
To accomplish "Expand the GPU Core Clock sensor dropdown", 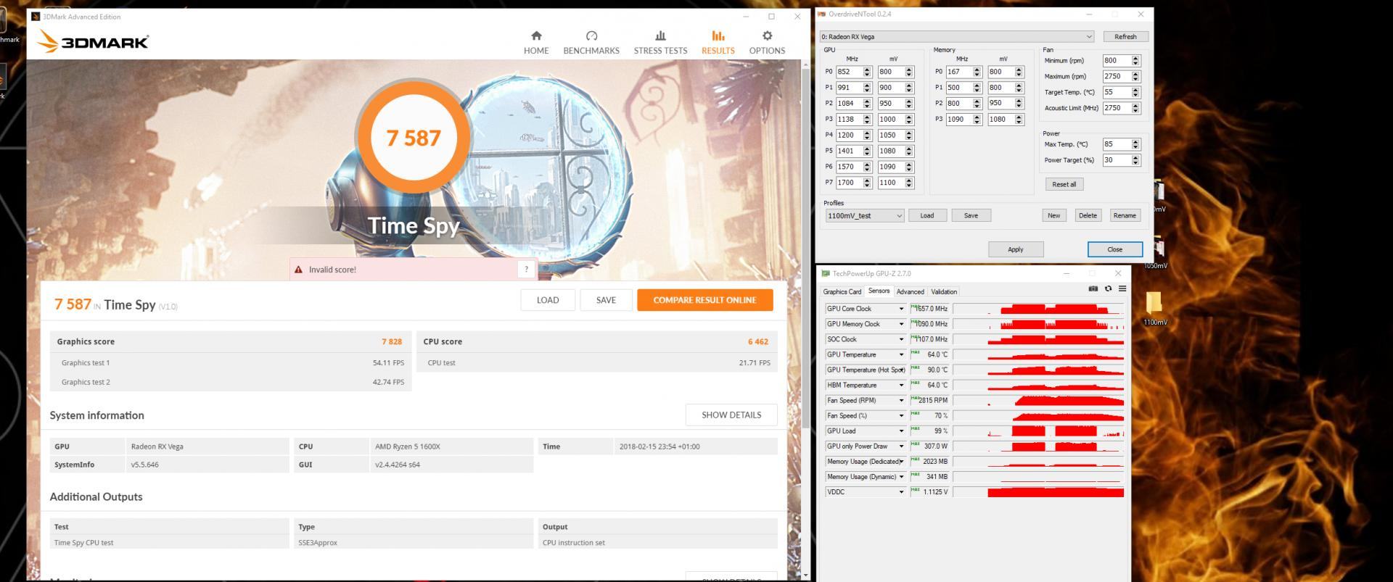I will click(901, 309).
